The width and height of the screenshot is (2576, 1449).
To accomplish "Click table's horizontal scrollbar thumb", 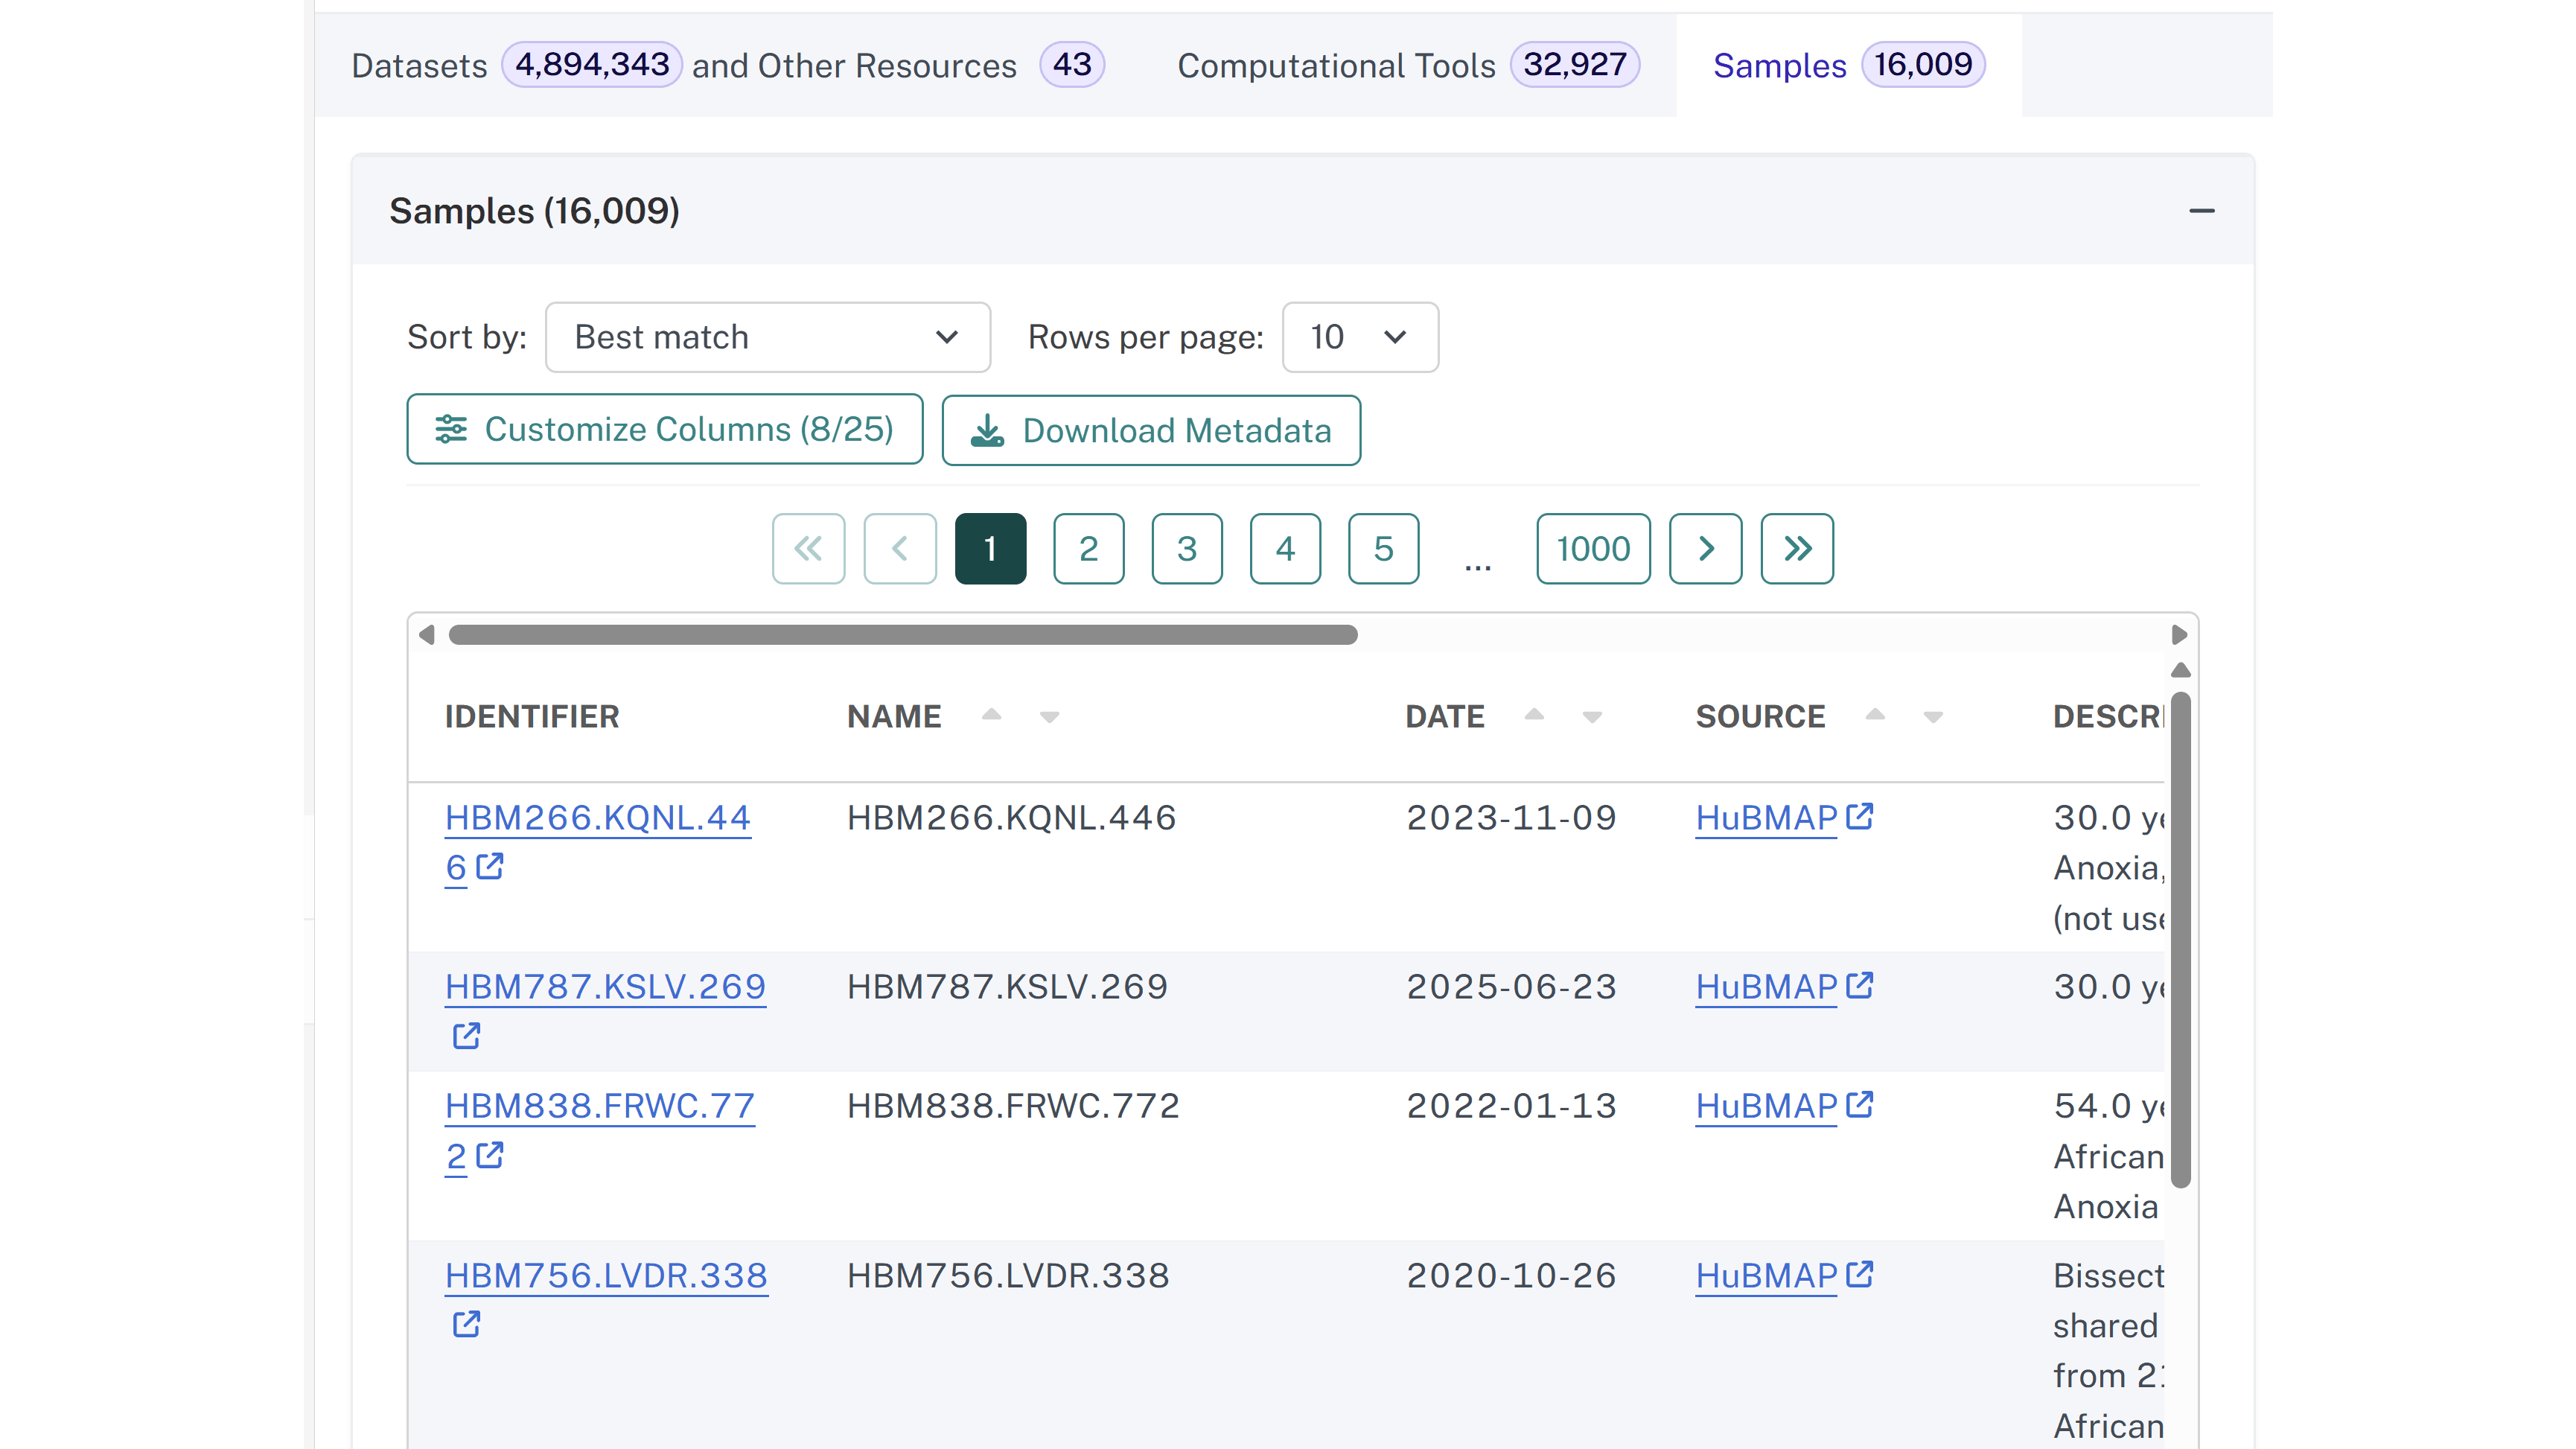I will (903, 635).
